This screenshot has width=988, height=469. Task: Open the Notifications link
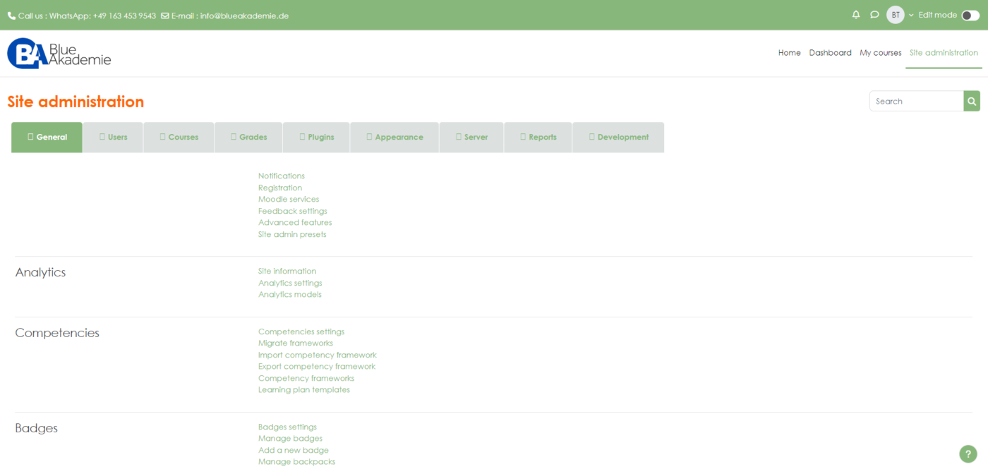(x=282, y=176)
